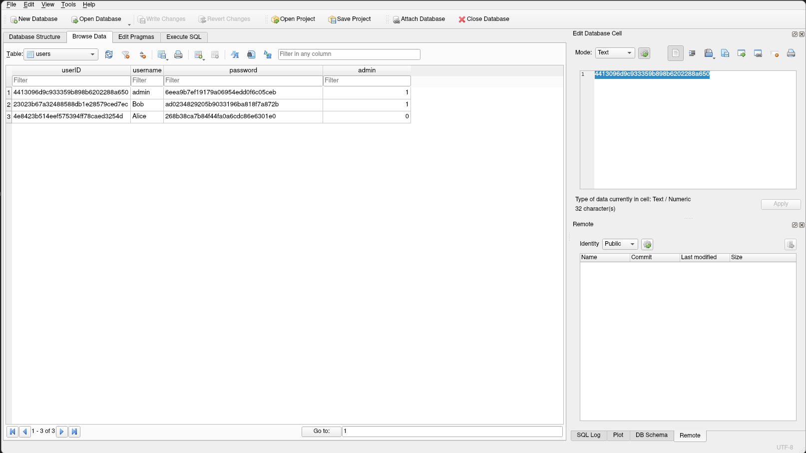The width and height of the screenshot is (806, 453).
Task: Clear all filters icon in Browse Data
Action: coord(126,54)
